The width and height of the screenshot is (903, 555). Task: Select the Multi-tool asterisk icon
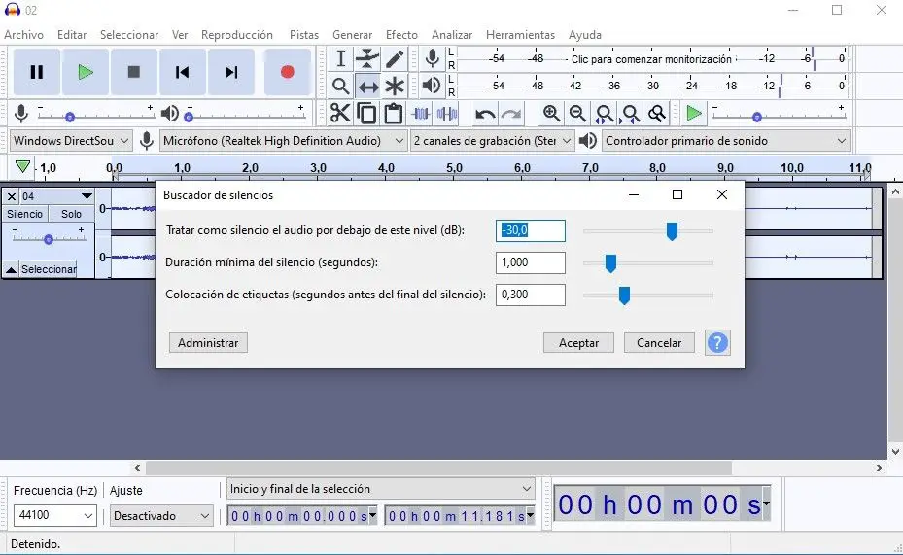(395, 87)
